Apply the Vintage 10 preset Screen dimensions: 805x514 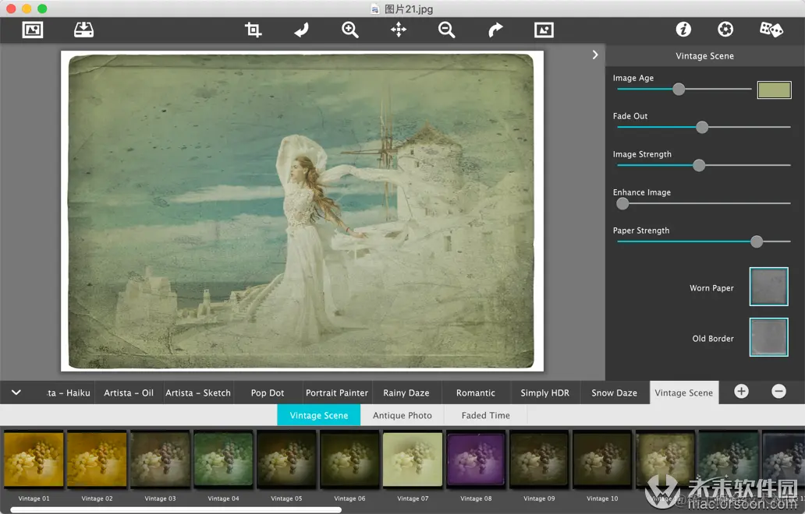coord(602,459)
